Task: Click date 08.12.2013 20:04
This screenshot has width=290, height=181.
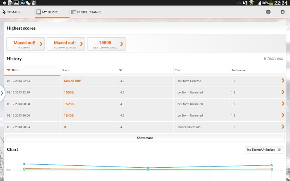Action: 18,127
